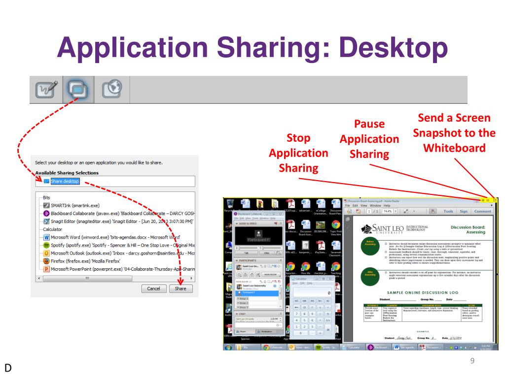Switch to the Moderators chat tab
Screen dimensions: 505x378
pos(266,331)
